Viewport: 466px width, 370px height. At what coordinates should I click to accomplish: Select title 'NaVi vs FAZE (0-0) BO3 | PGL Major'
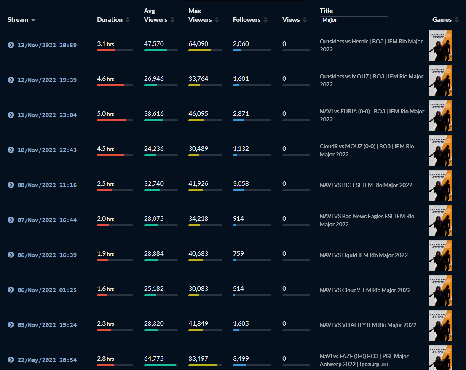pos(364,356)
